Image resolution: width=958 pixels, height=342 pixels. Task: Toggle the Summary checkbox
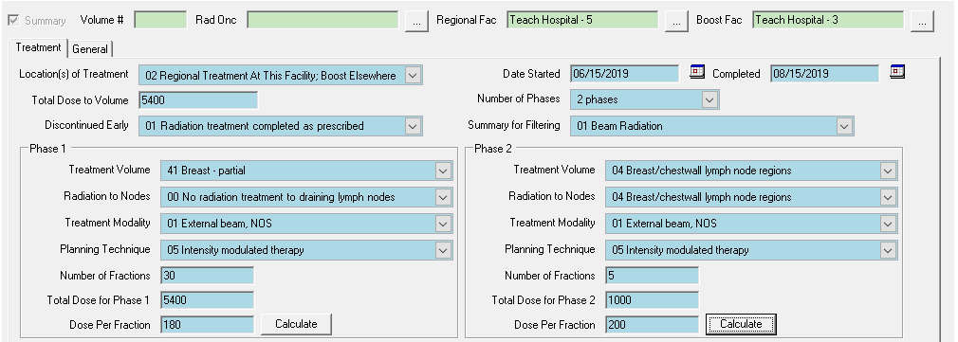point(13,20)
